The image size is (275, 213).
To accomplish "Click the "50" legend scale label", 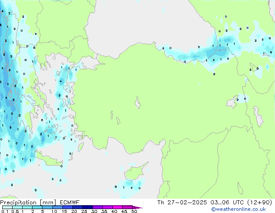I will [x=134, y=211].
